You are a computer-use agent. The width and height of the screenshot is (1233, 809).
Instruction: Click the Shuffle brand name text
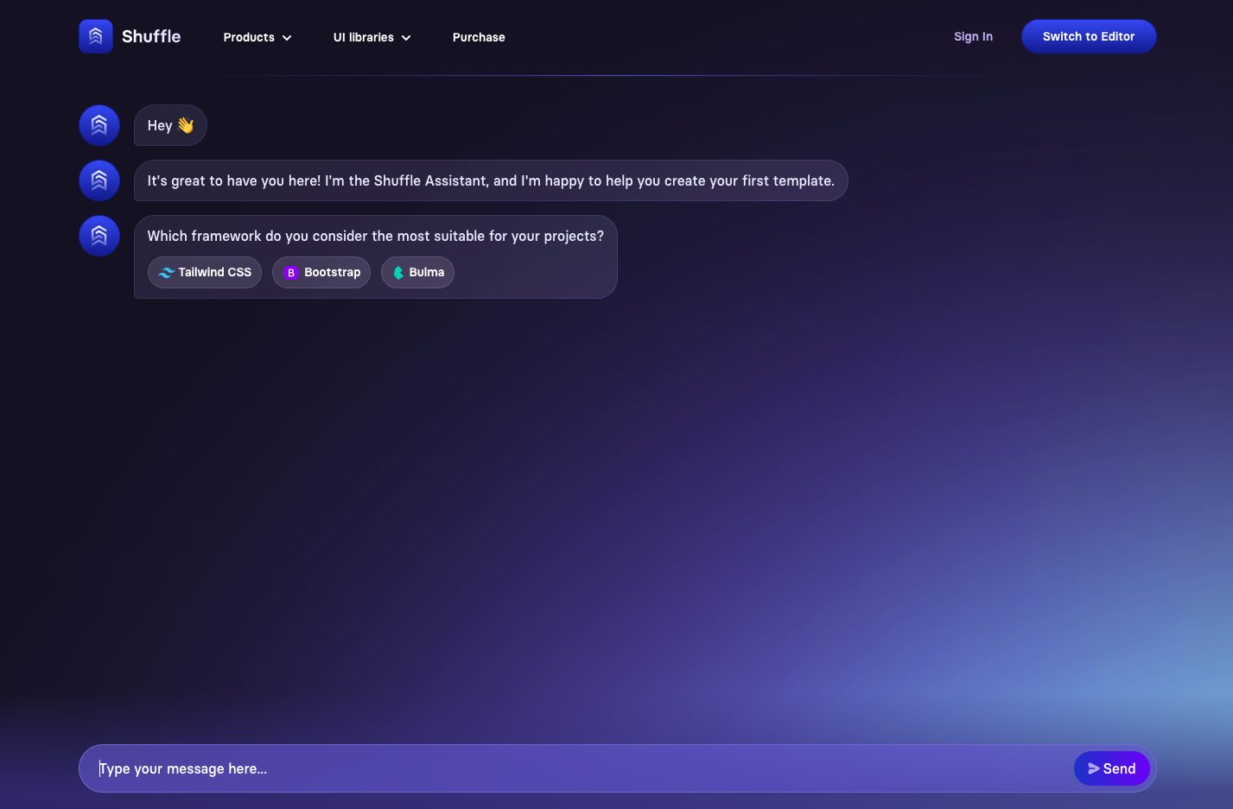coord(151,36)
